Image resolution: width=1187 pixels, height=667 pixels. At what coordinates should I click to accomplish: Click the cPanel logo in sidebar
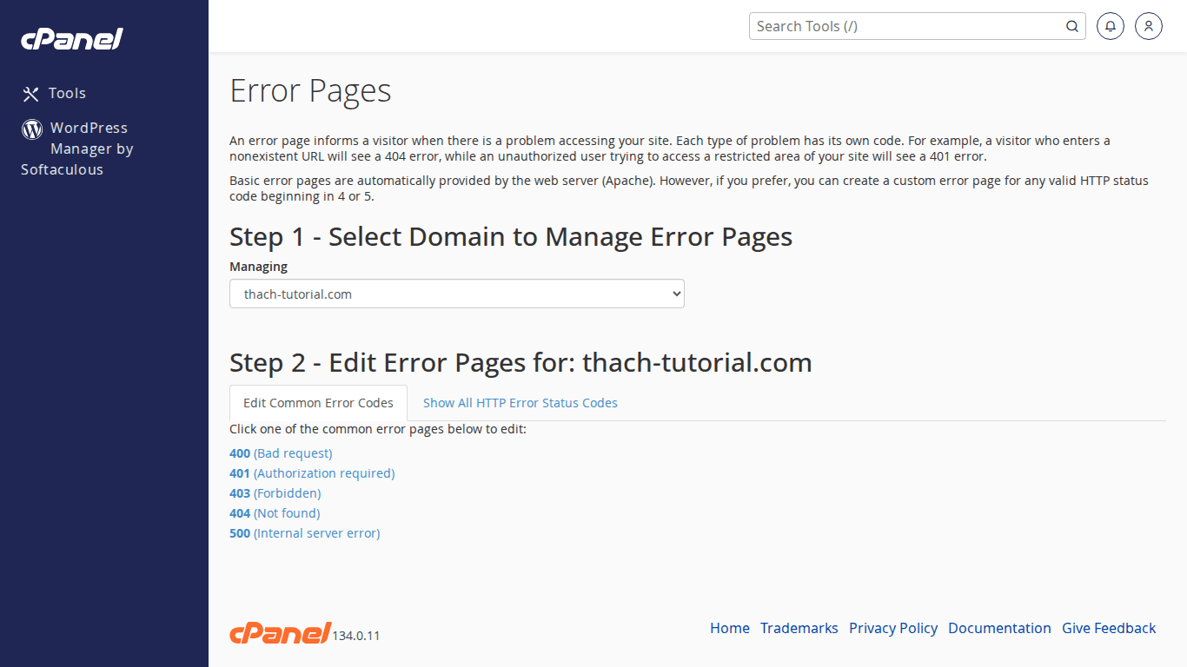point(72,39)
